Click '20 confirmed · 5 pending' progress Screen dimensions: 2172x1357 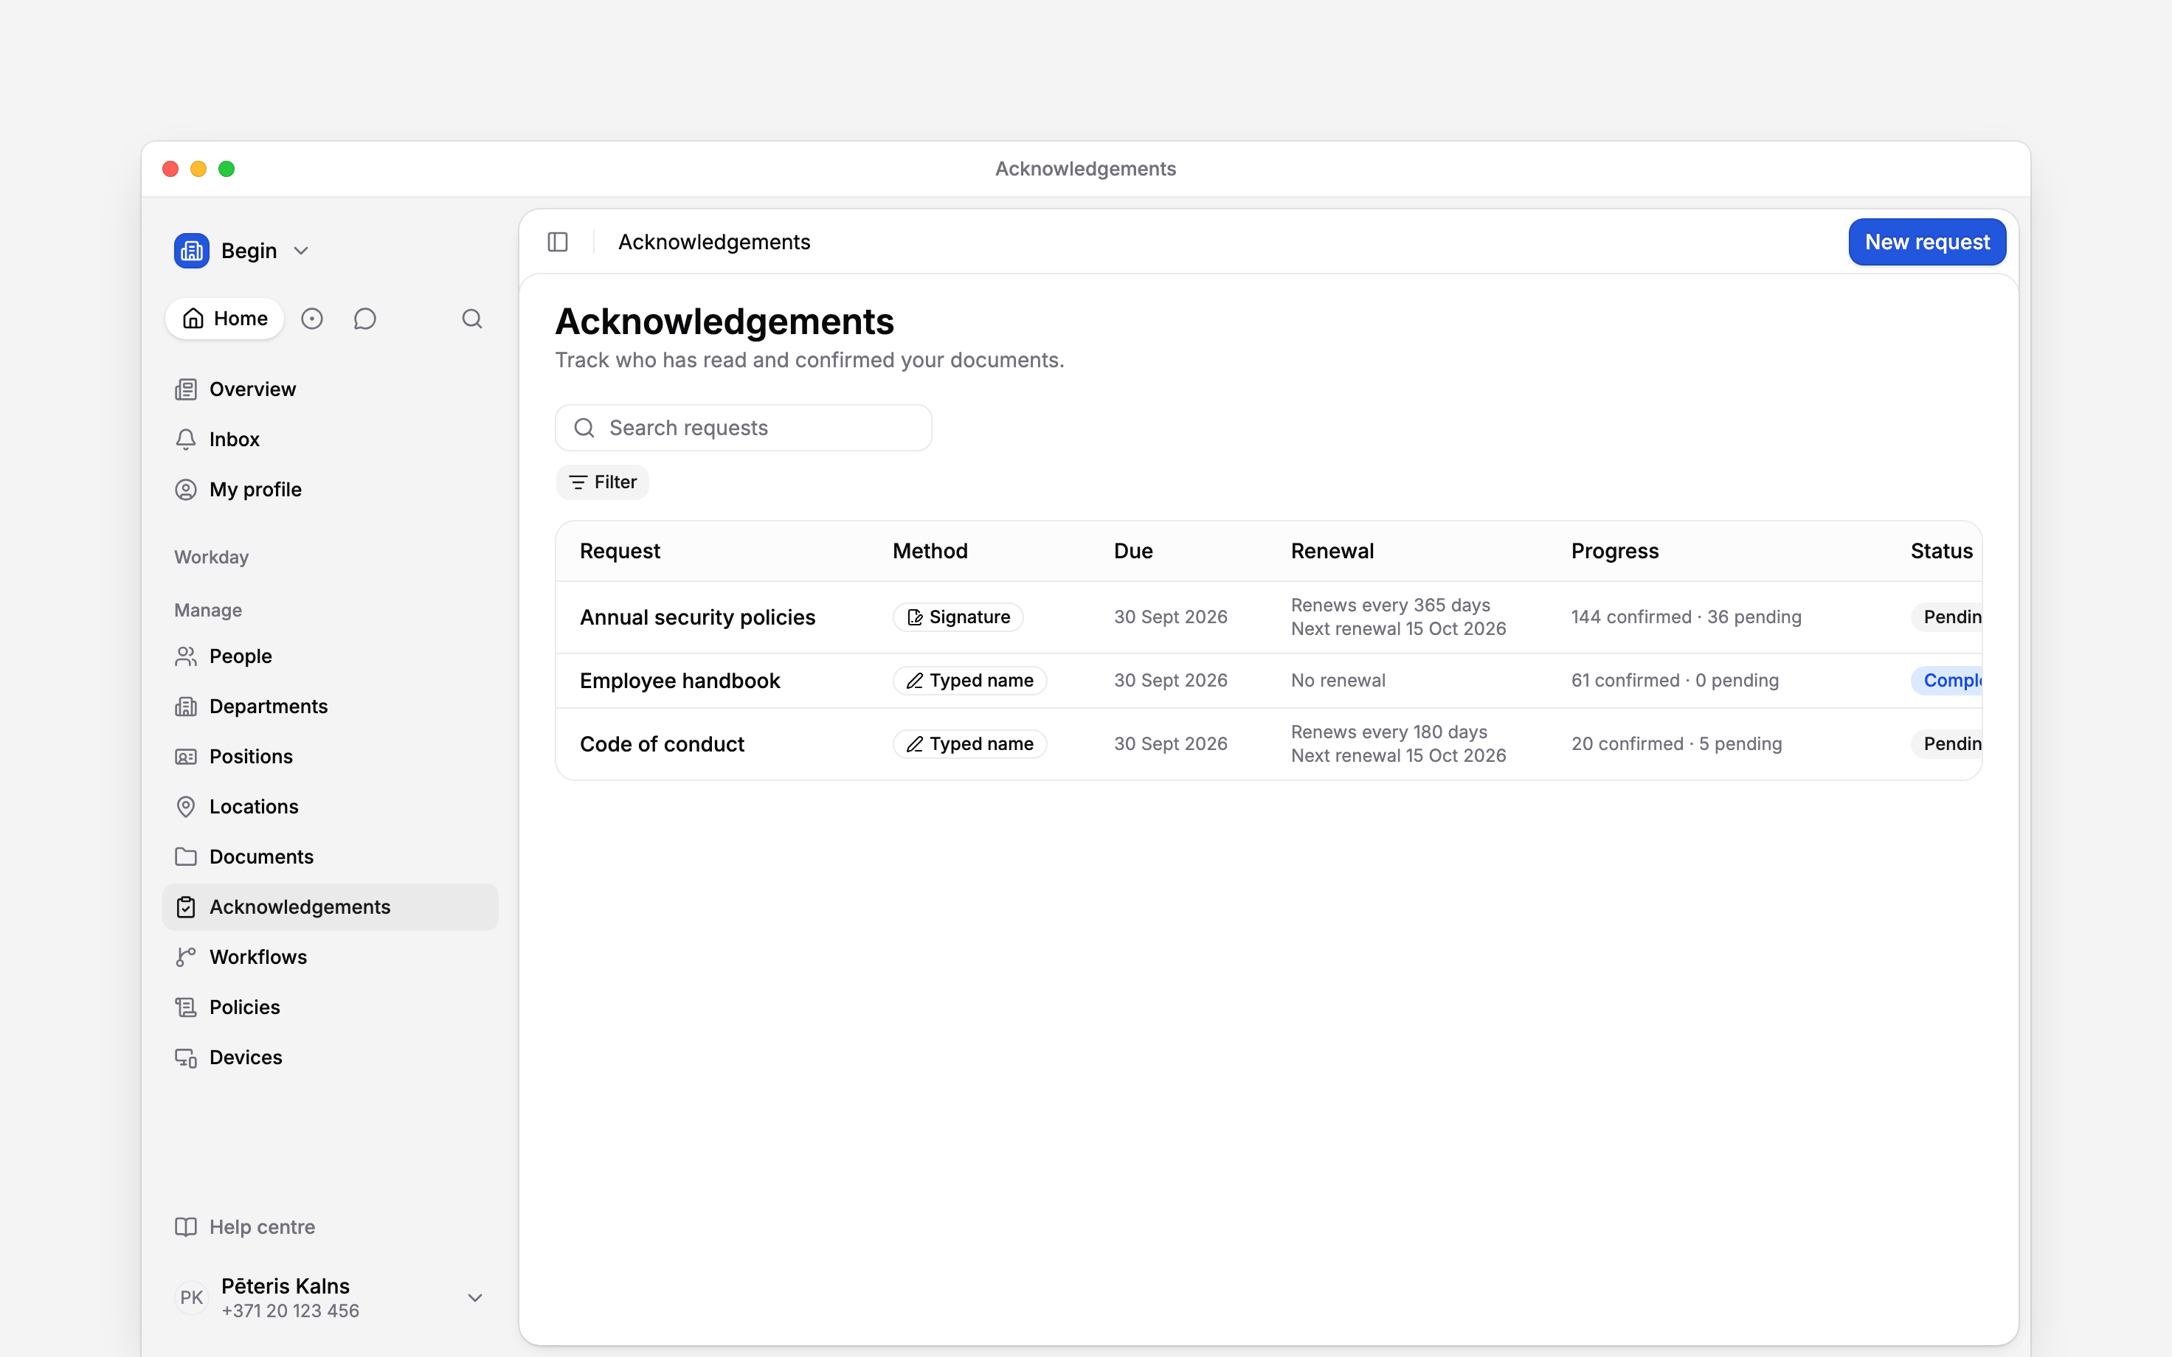click(x=1675, y=744)
